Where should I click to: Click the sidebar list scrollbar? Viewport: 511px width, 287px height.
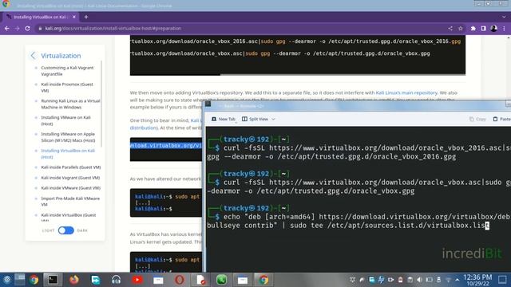pos(101,104)
